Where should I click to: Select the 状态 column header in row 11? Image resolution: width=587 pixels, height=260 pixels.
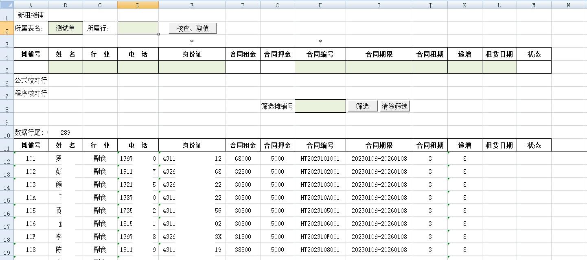point(534,145)
